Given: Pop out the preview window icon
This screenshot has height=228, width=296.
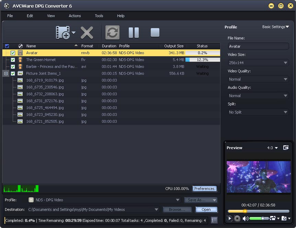Looking at the screenshot, I should click(286, 148).
